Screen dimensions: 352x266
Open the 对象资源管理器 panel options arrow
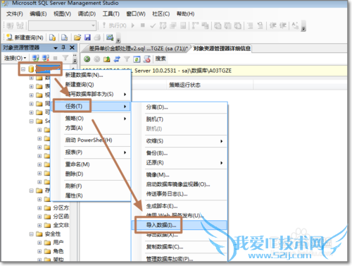(x=56, y=48)
